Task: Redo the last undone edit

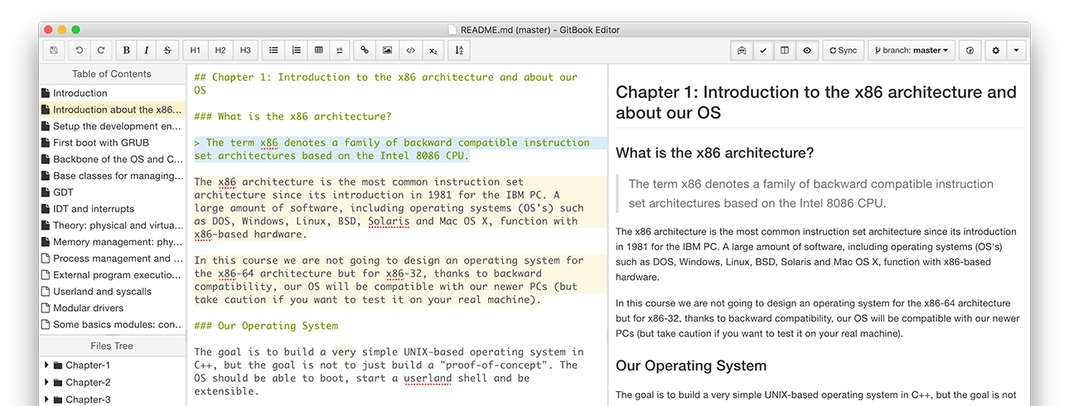Action: click(x=101, y=51)
